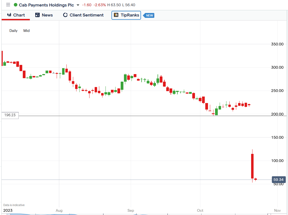Open the News tab
The width and height of the screenshot is (288, 215).
tap(44, 15)
